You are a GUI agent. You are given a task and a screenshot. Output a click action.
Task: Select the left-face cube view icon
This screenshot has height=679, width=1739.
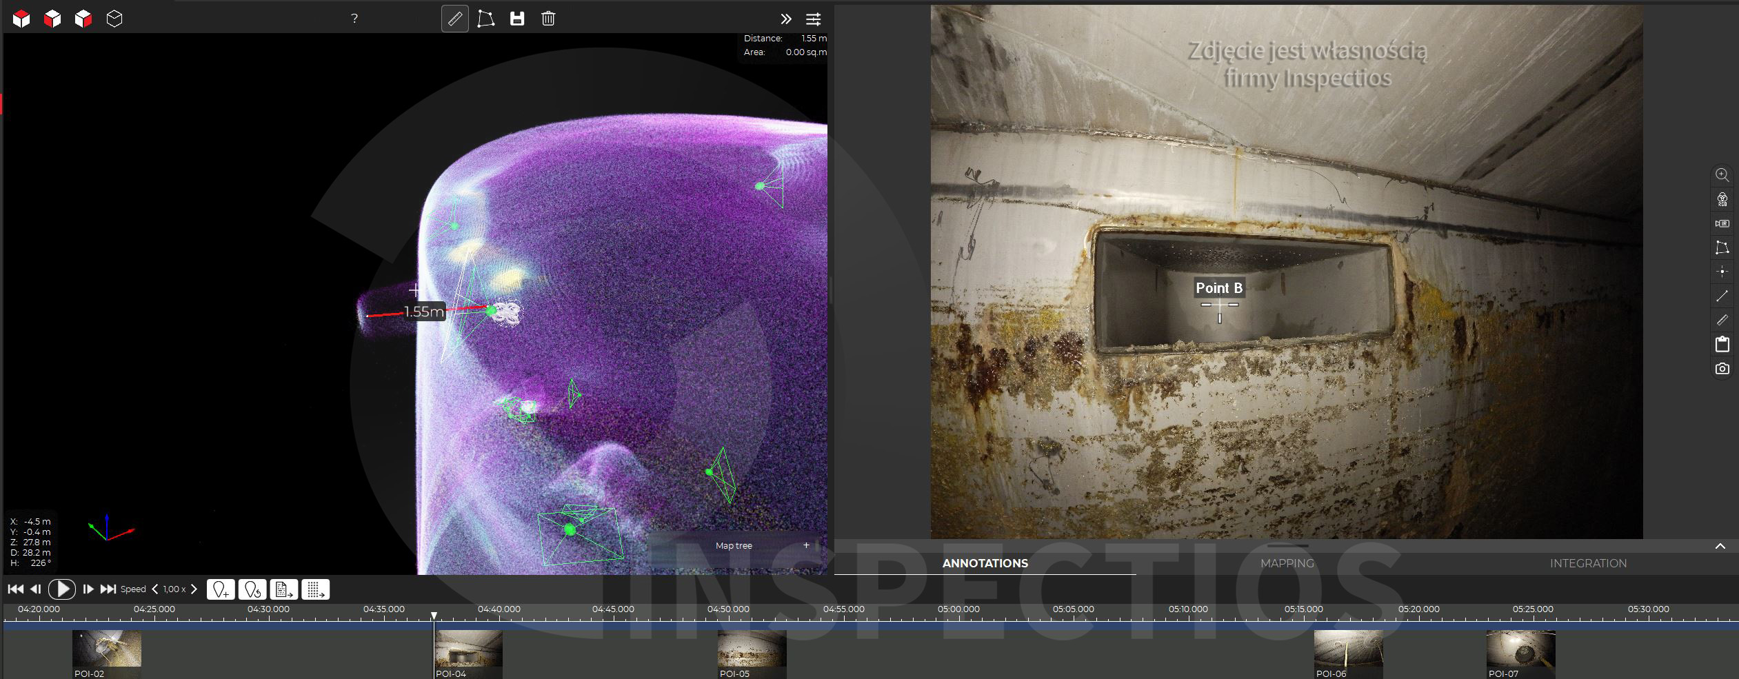[52, 19]
